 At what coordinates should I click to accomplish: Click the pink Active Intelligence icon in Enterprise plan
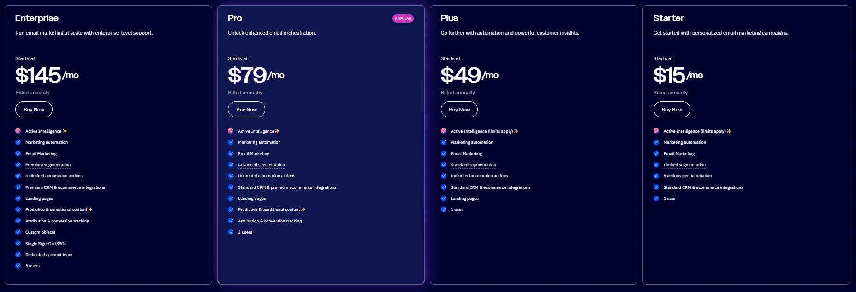pos(18,131)
